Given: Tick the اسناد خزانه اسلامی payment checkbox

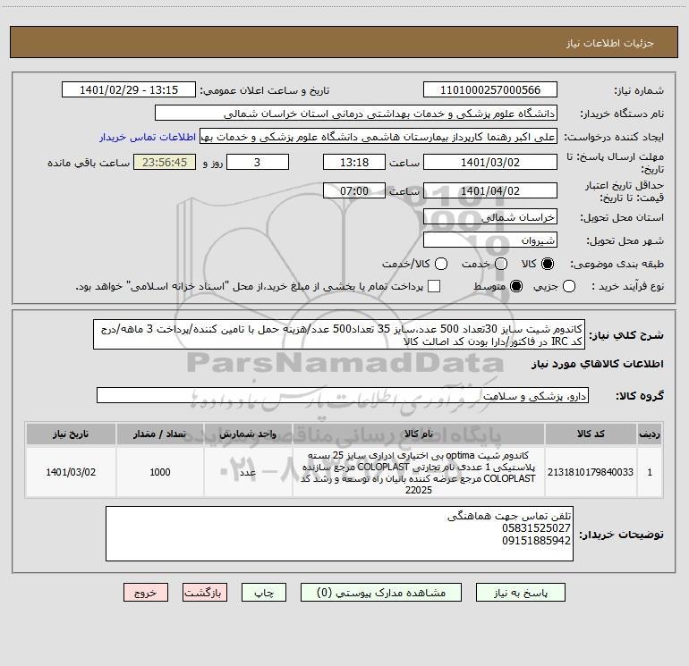Looking at the screenshot, I should point(434,286).
